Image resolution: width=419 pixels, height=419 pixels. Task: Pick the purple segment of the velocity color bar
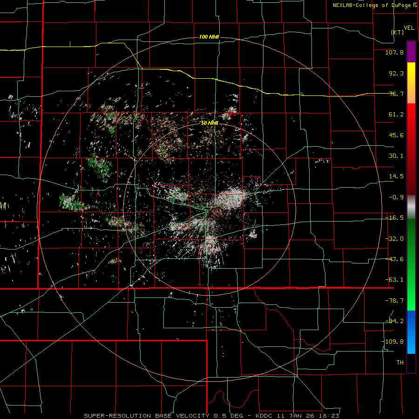click(411, 52)
